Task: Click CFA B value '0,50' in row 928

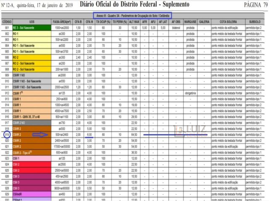Action: click(x=78, y=188)
